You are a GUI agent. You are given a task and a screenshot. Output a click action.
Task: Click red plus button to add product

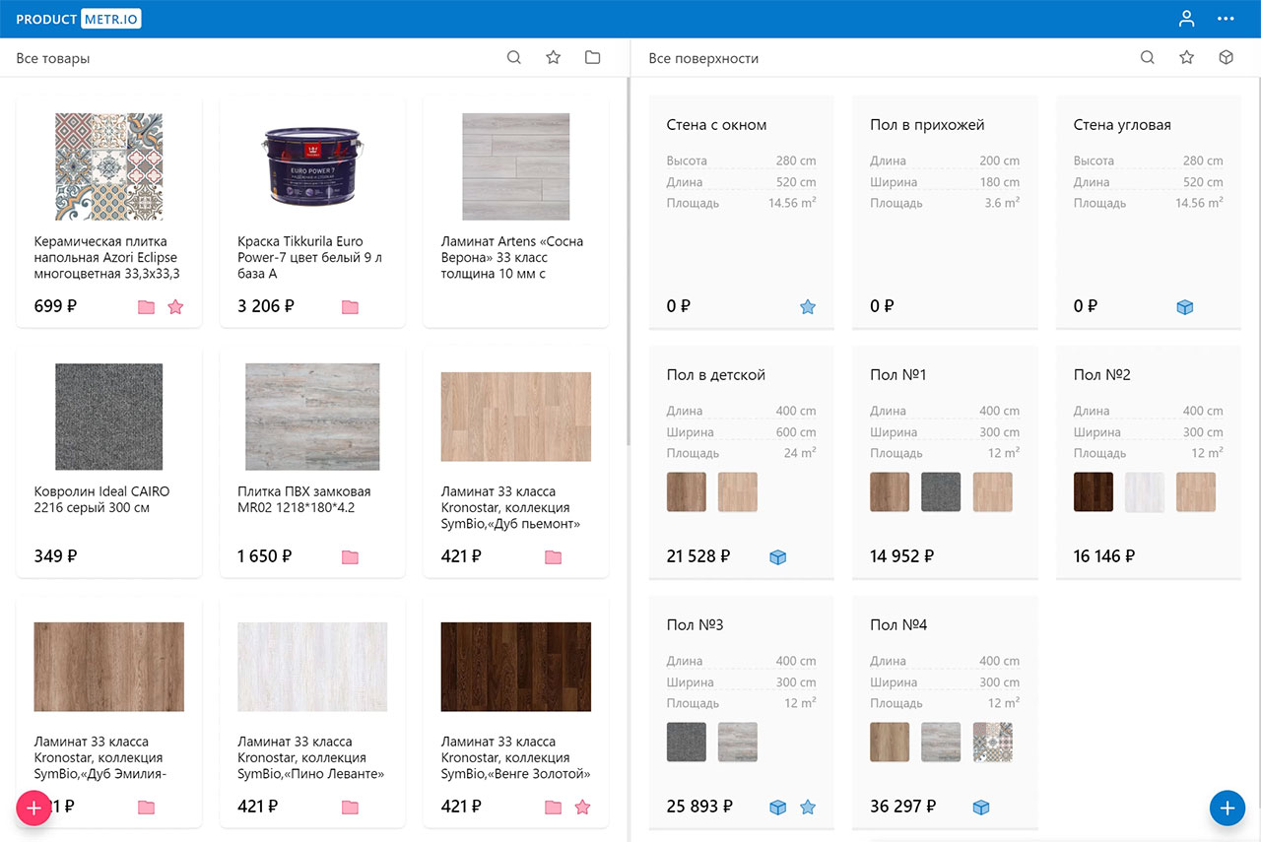coord(33,809)
